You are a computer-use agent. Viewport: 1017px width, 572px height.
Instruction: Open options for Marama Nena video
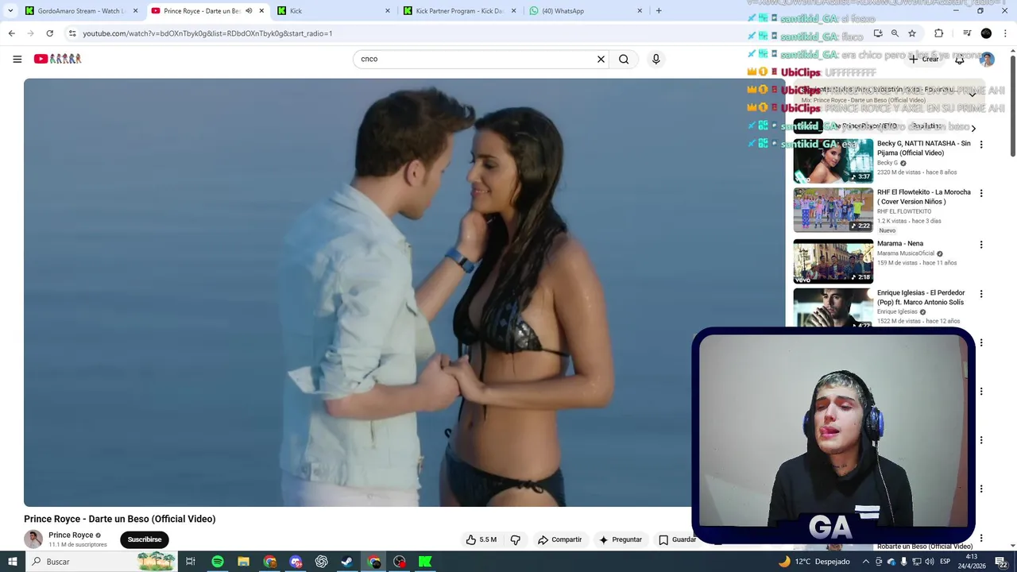981,245
